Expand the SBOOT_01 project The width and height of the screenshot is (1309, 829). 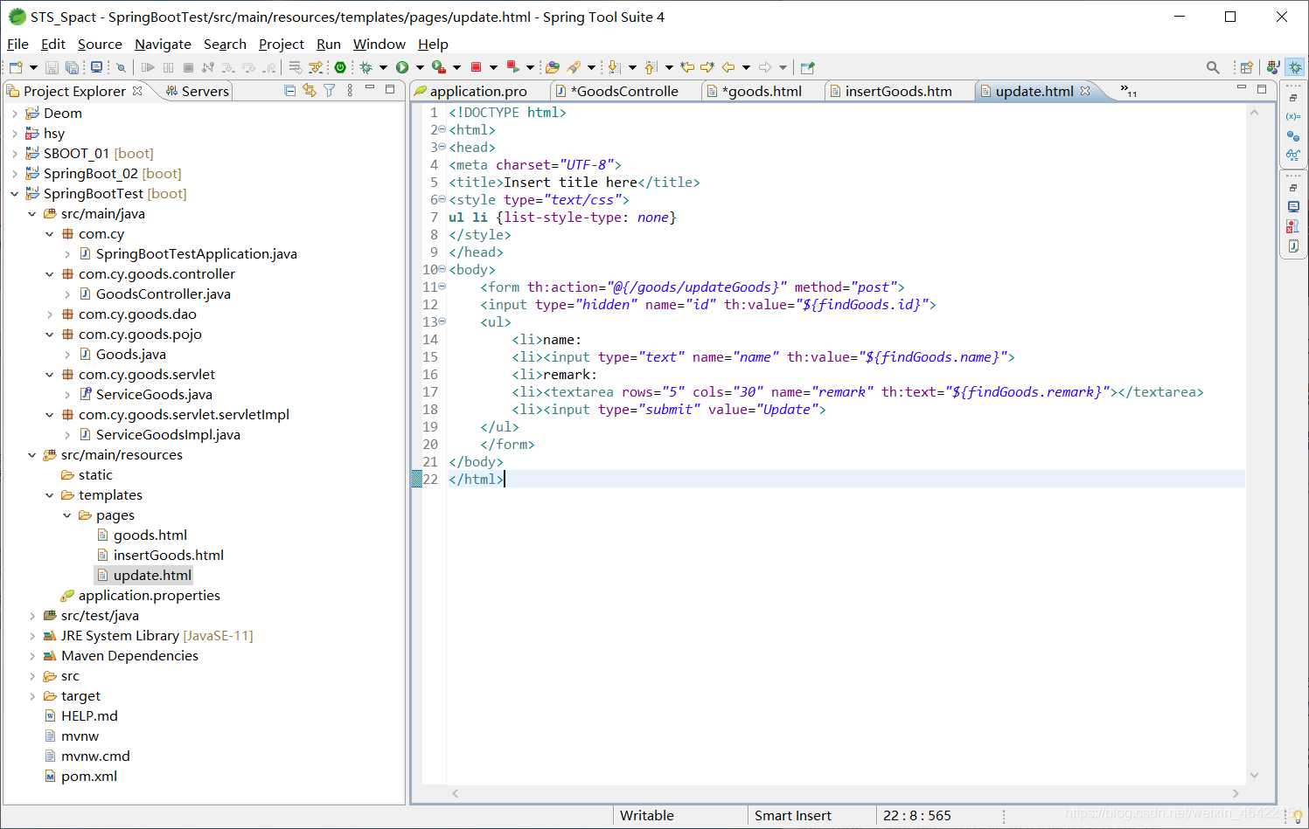(15, 154)
